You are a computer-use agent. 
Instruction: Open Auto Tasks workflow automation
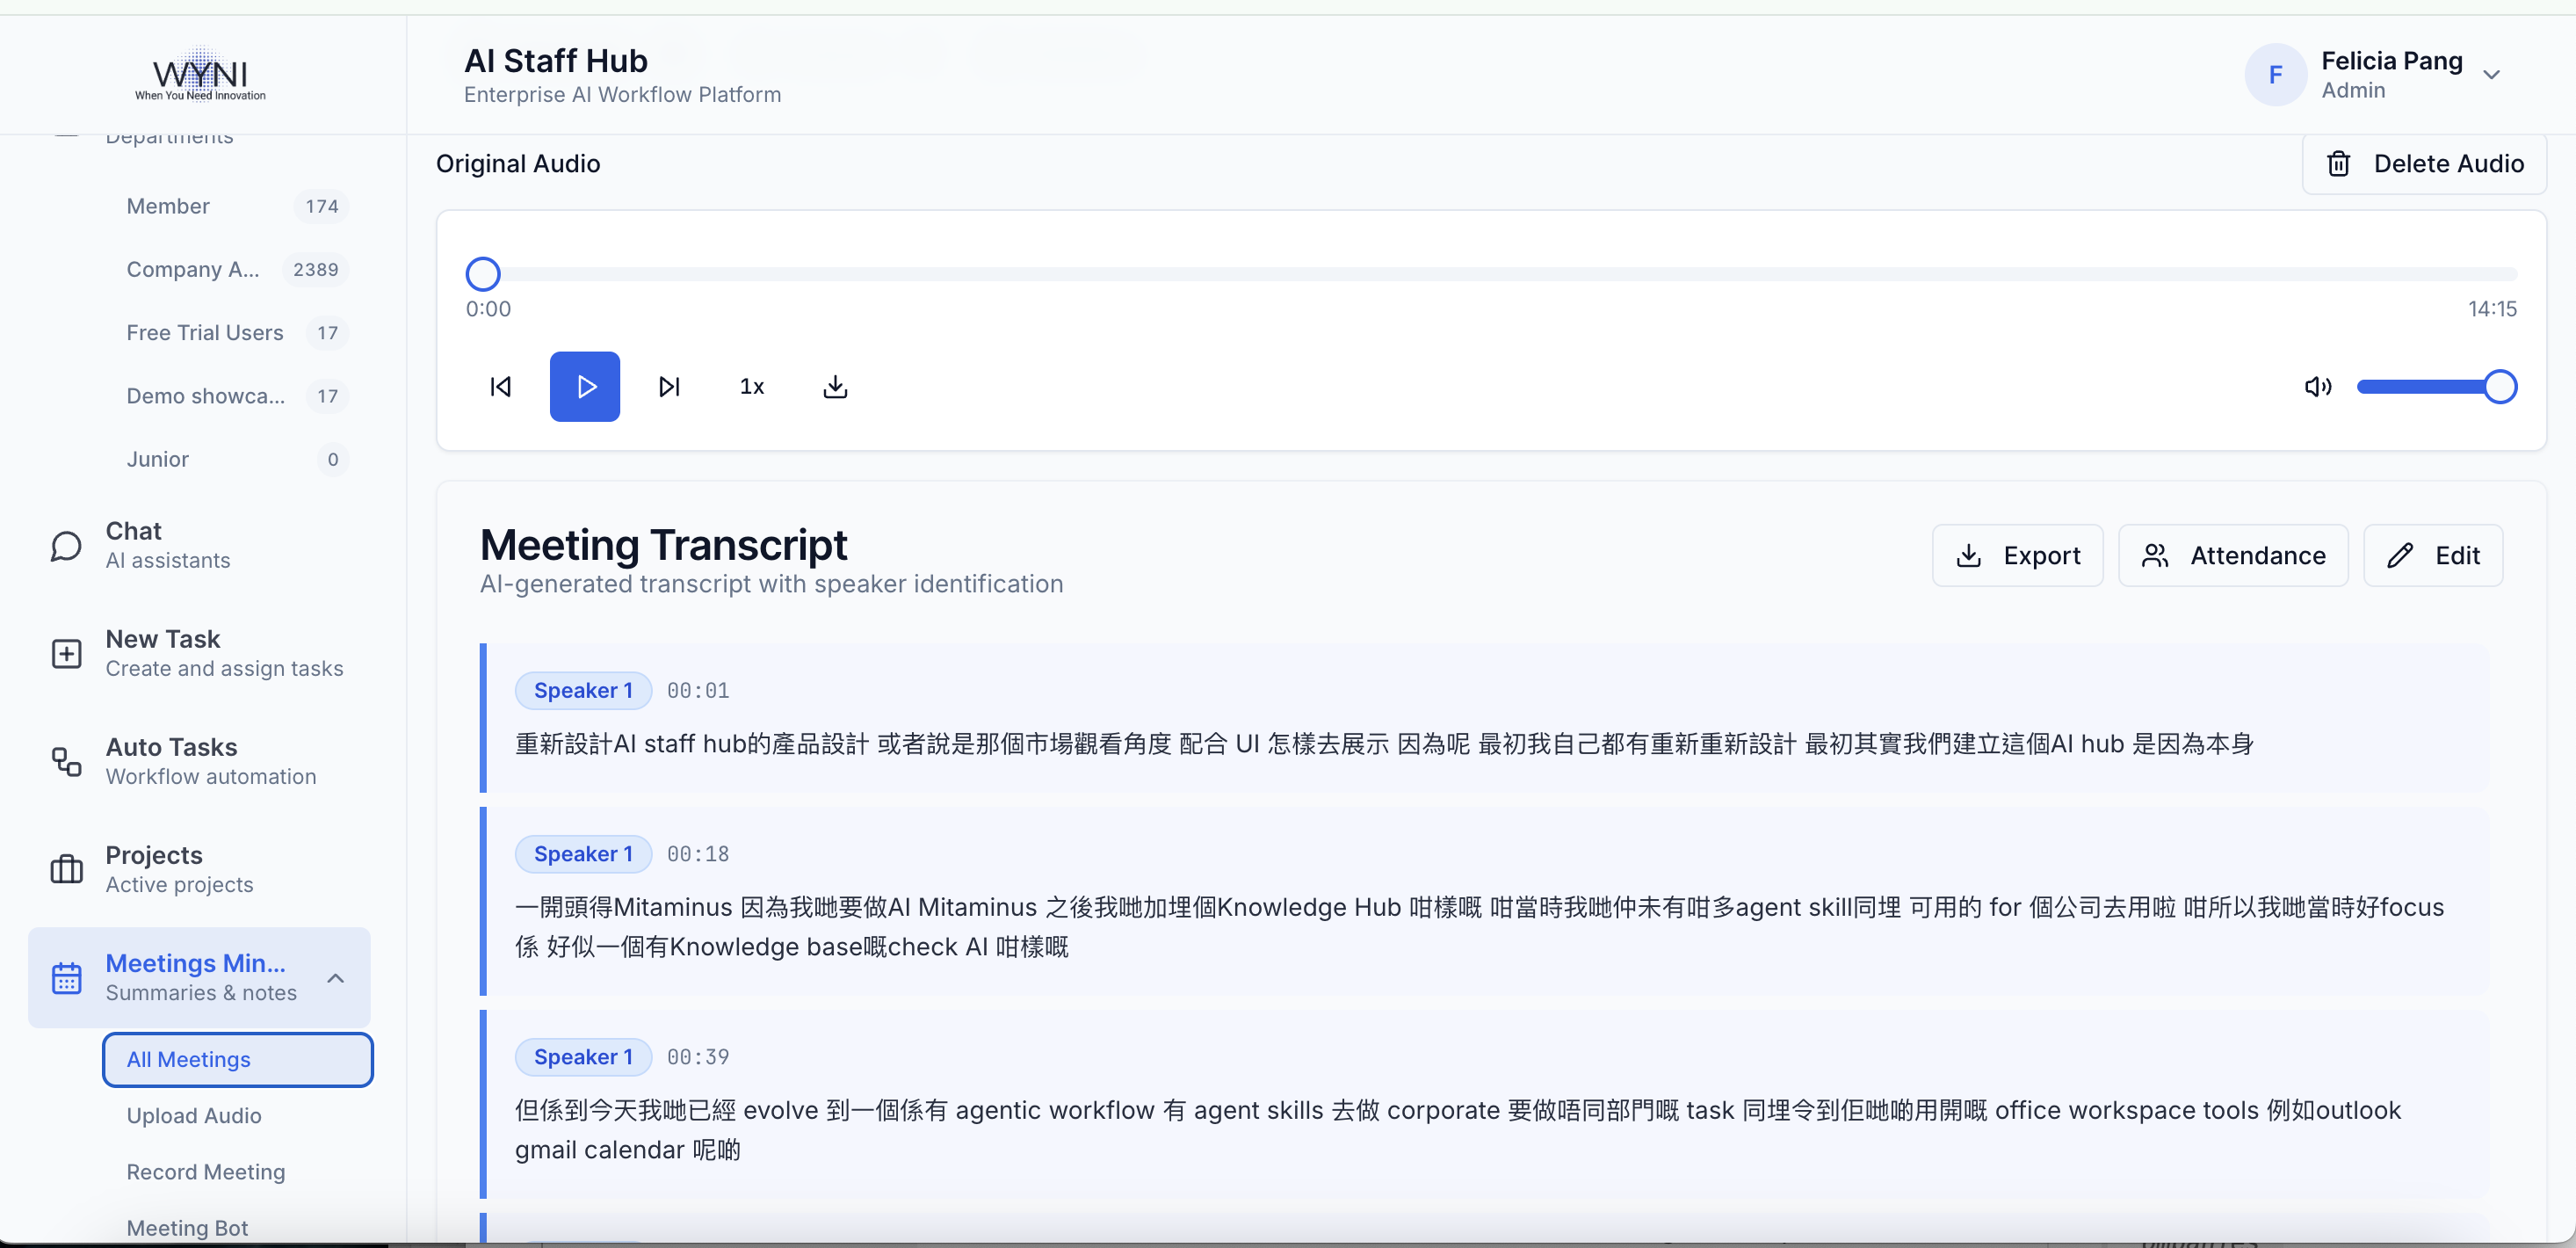click(x=200, y=761)
